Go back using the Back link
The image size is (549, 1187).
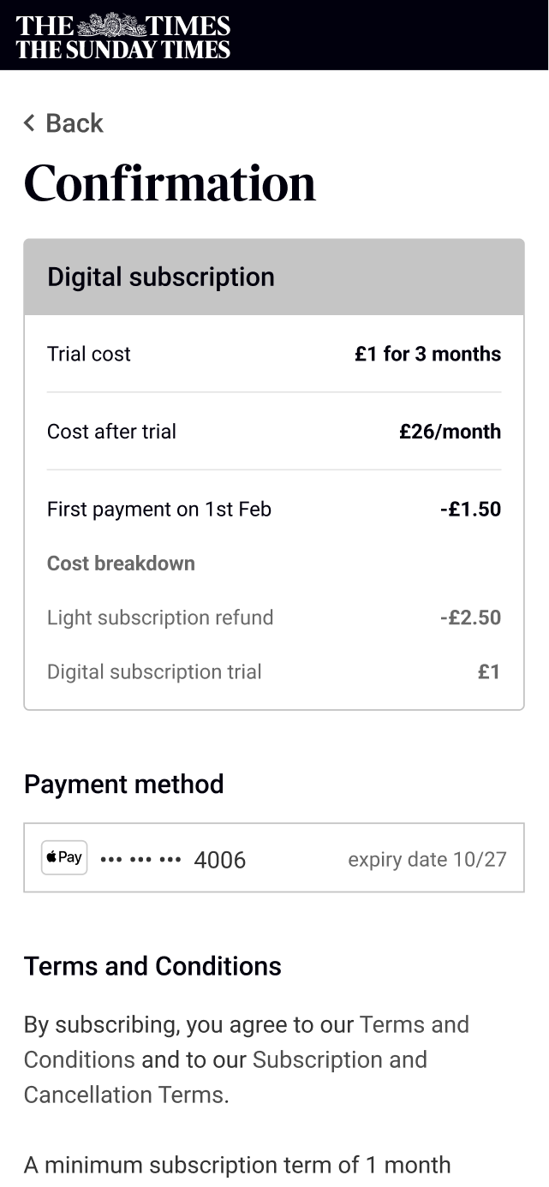pos(75,123)
